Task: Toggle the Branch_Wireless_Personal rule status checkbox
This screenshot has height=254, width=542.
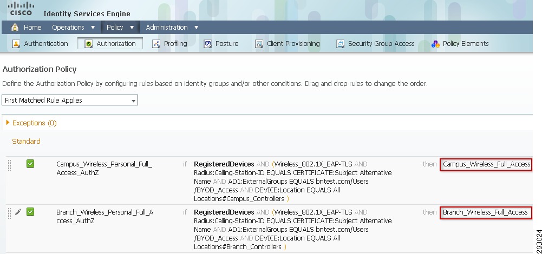Action: [x=30, y=211]
